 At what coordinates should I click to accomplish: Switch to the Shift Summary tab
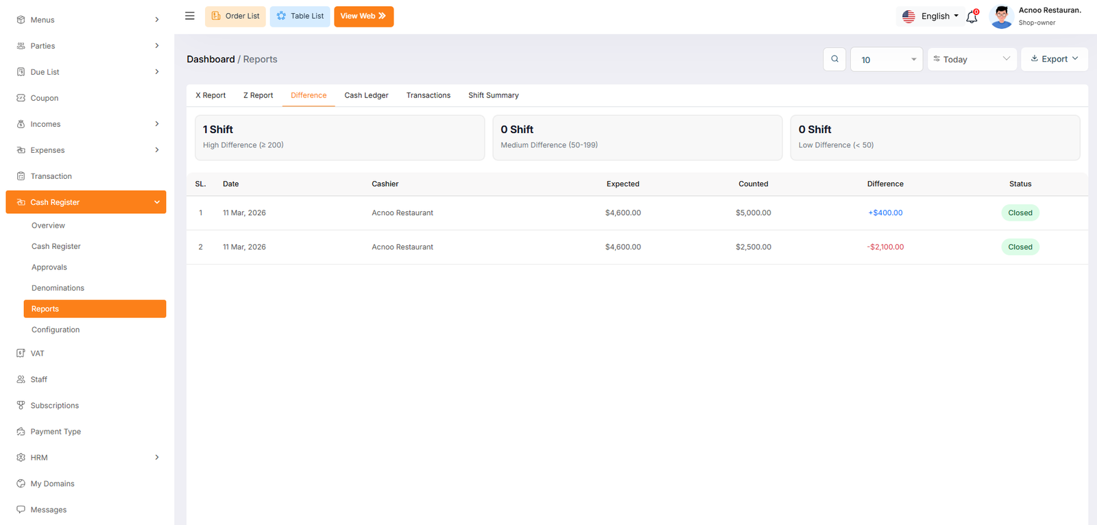click(x=493, y=95)
